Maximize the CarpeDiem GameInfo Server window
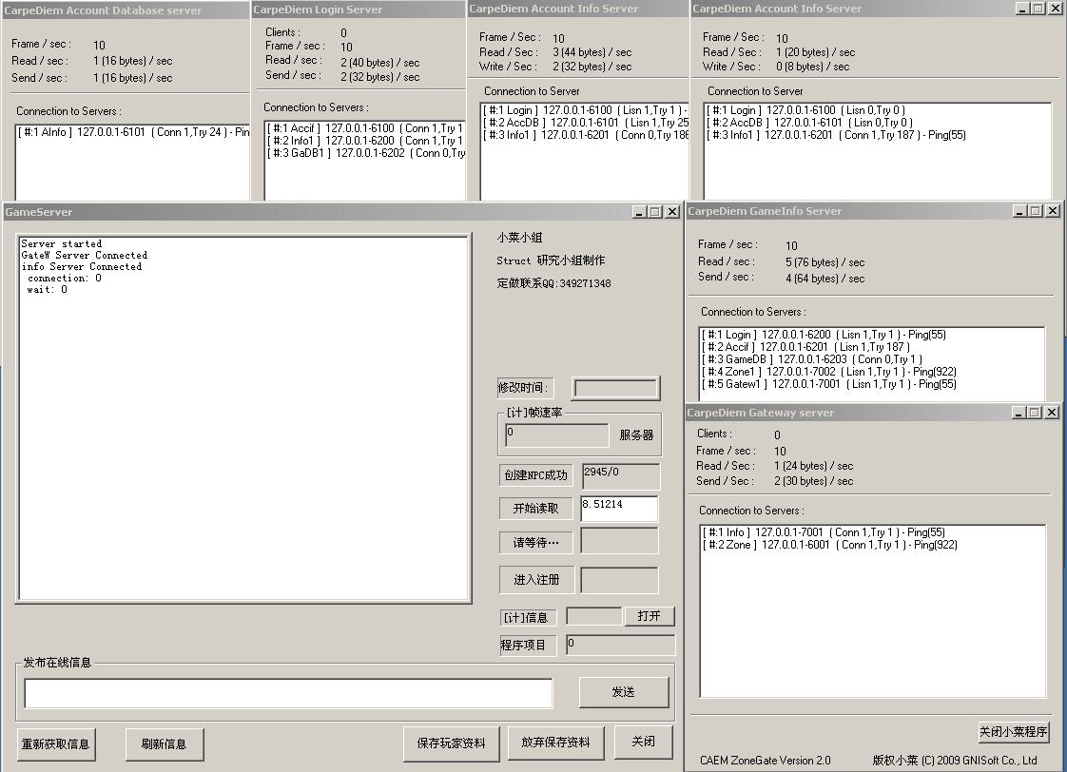This screenshot has height=772, width=1067. [x=1036, y=211]
